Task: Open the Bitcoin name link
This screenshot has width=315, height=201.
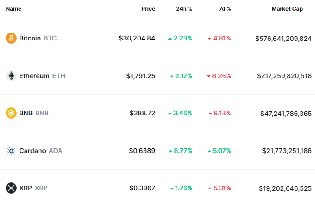Action: pyautogui.click(x=30, y=38)
